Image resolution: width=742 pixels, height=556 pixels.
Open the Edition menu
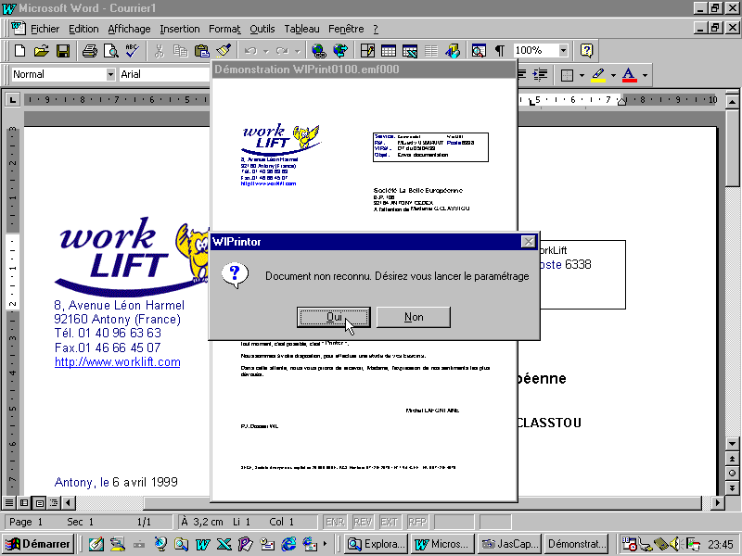83,29
